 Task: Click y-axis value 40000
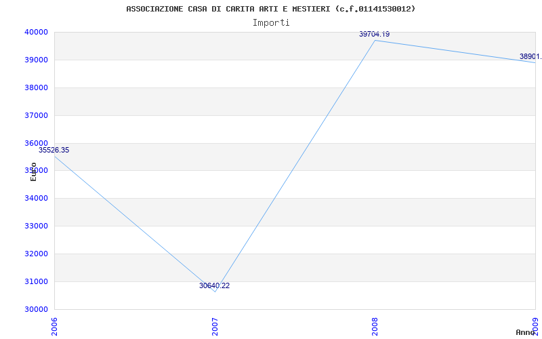tap(36, 32)
